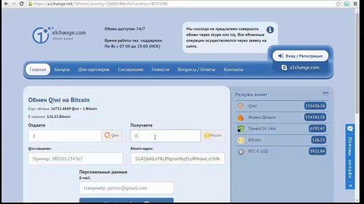This screenshot has height=204, width=364.
Task: Focus the Bitcoin-адрес input field
Action: tap(177, 159)
